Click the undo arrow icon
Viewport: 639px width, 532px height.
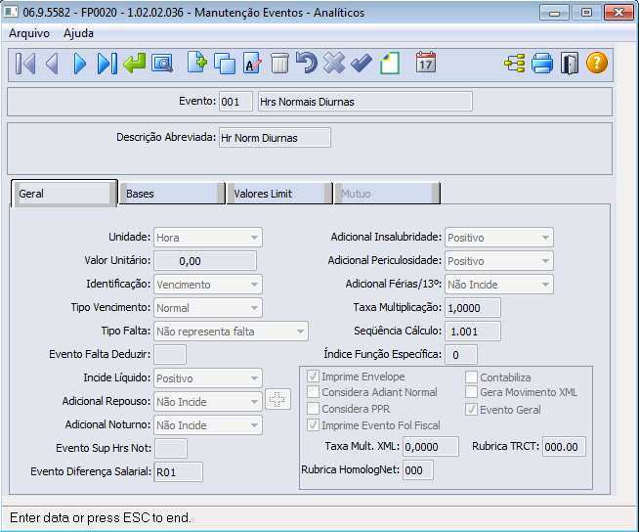pyautogui.click(x=306, y=63)
